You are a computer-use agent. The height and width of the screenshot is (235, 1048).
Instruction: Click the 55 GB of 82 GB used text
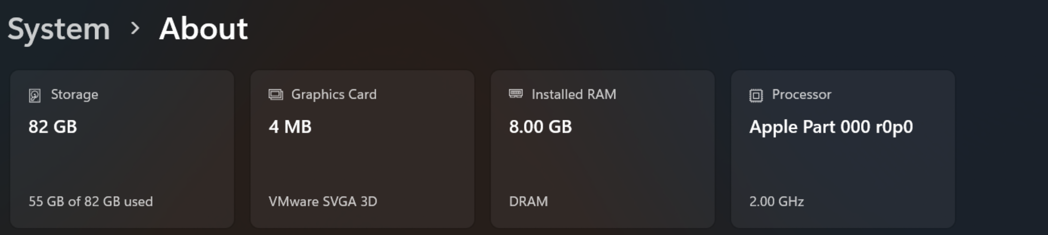tap(91, 201)
